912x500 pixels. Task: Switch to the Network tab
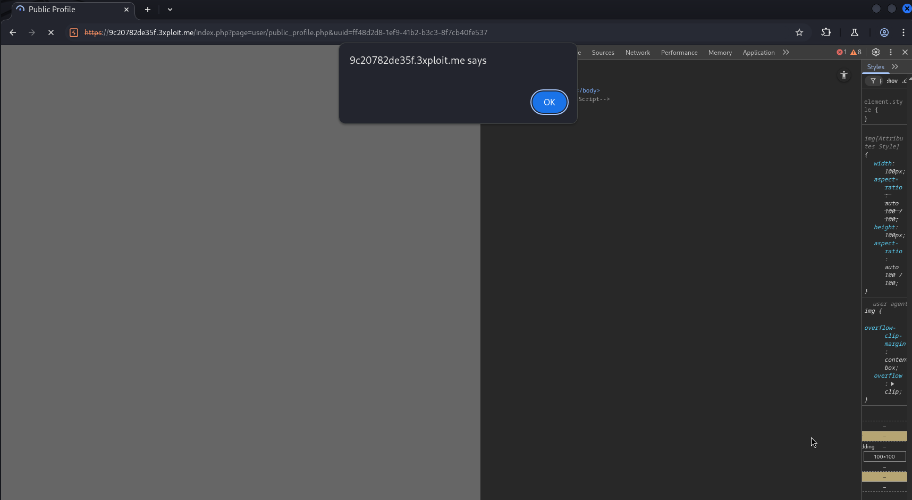tap(637, 53)
